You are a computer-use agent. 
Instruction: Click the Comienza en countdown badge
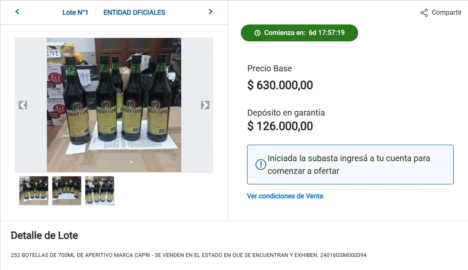(x=299, y=33)
